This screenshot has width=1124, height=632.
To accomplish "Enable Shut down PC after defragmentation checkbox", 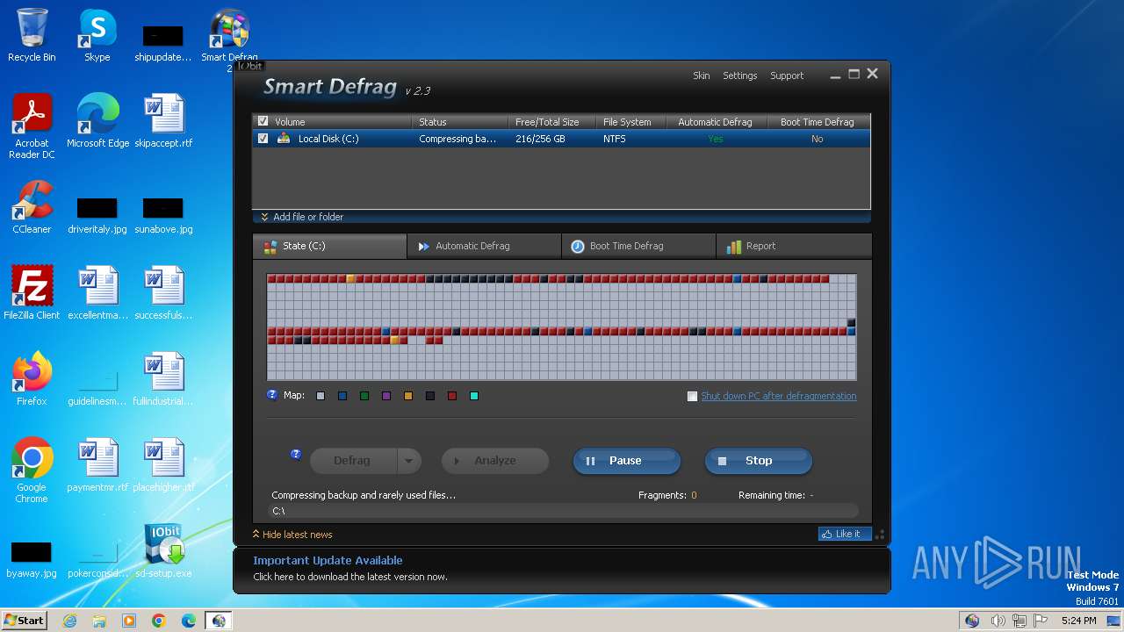I will [x=692, y=396].
